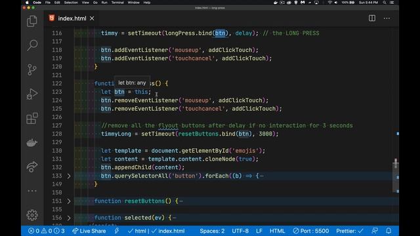Select language mode HTML in status bar
The height and width of the screenshot is (236, 420).
(x=277, y=231)
